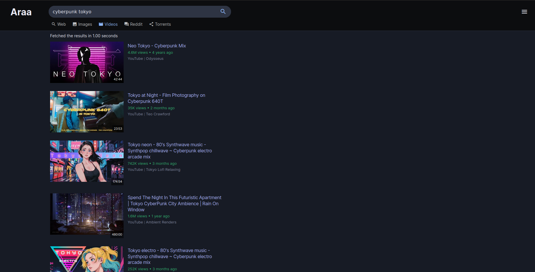Viewport: 535px width, 272px height.
Task: Click the 'YouTube | Tokyo Lofi Relaxing' source text
Action: coord(154,170)
